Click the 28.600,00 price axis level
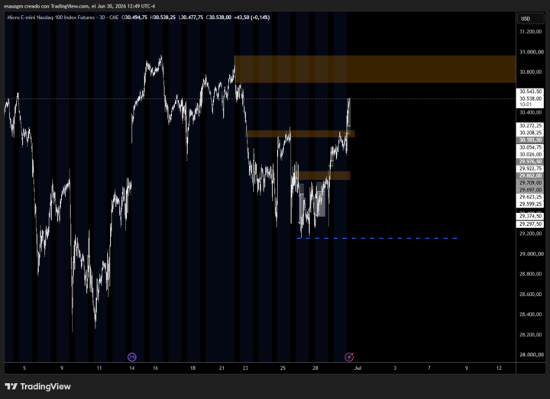Viewport: 550px width, 399px height. point(530,294)
